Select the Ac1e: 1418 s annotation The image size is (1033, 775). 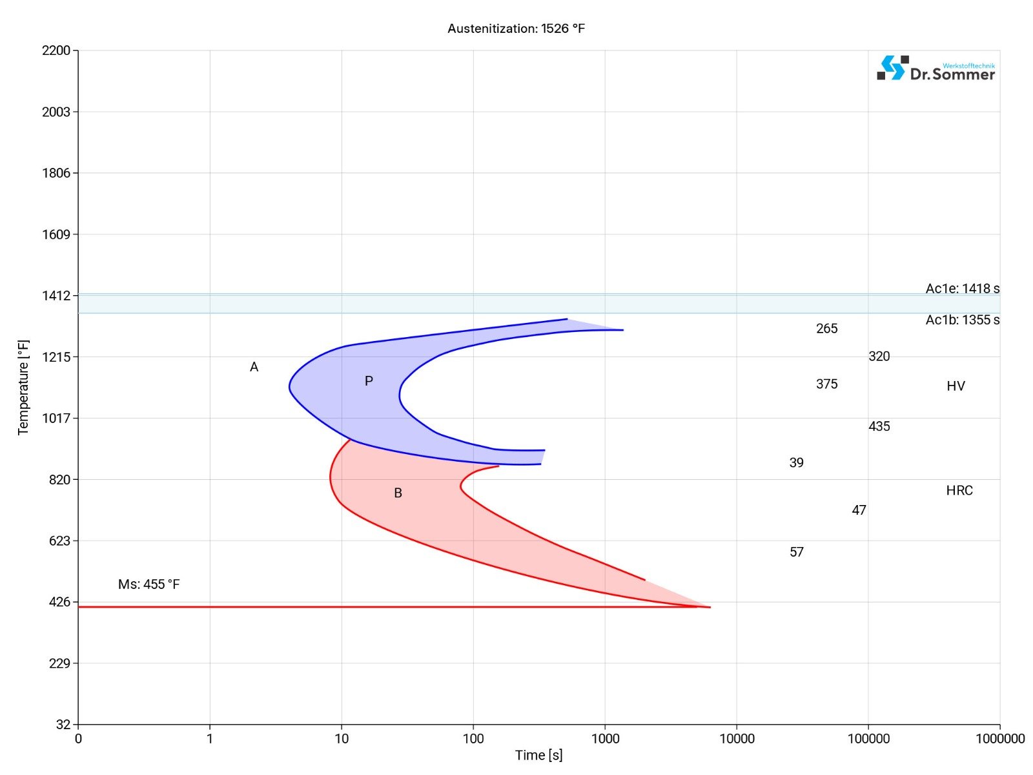[963, 289]
